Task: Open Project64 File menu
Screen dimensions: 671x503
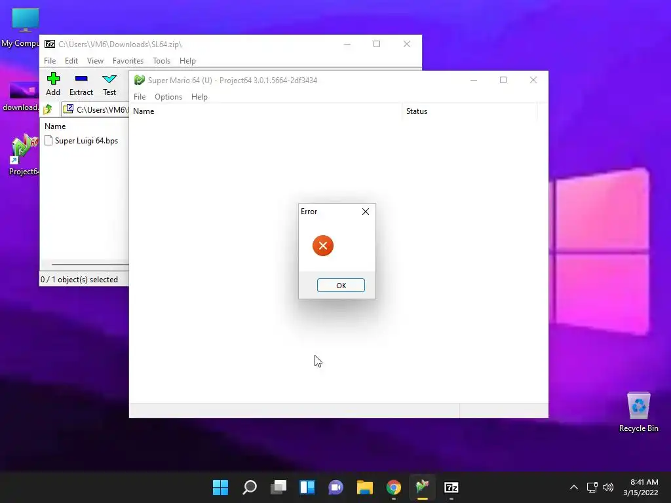Action: (140, 97)
